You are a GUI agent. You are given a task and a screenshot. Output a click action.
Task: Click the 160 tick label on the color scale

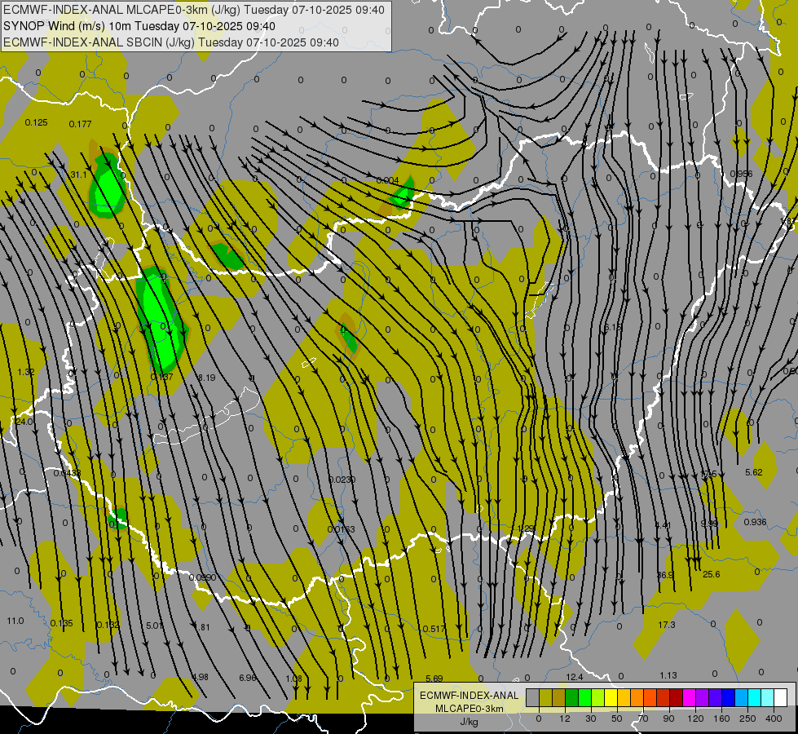pyautogui.click(x=721, y=719)
